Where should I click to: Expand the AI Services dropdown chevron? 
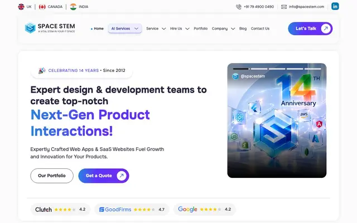click(136, 28)
